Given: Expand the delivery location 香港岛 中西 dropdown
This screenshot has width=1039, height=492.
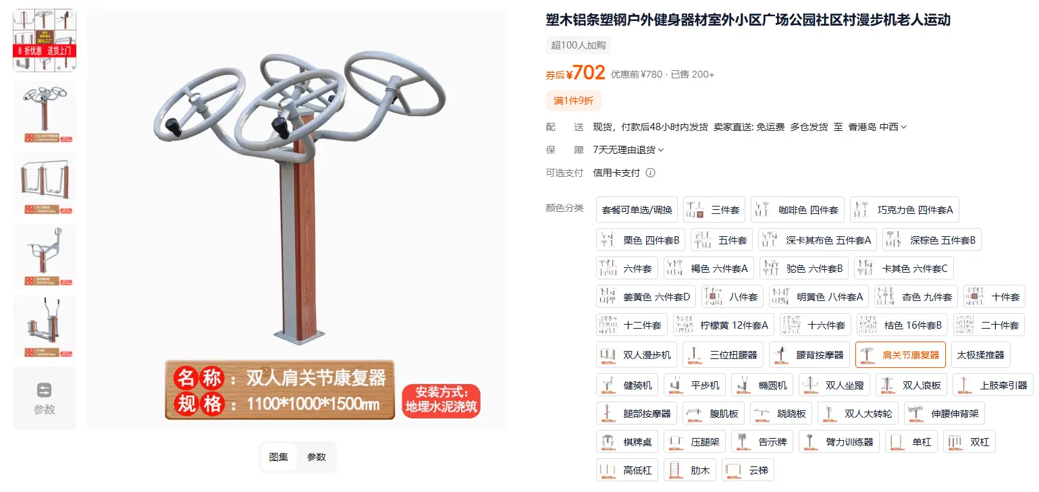Looking at the screenshot, I should pyautogui.click(x=878, y=127).
